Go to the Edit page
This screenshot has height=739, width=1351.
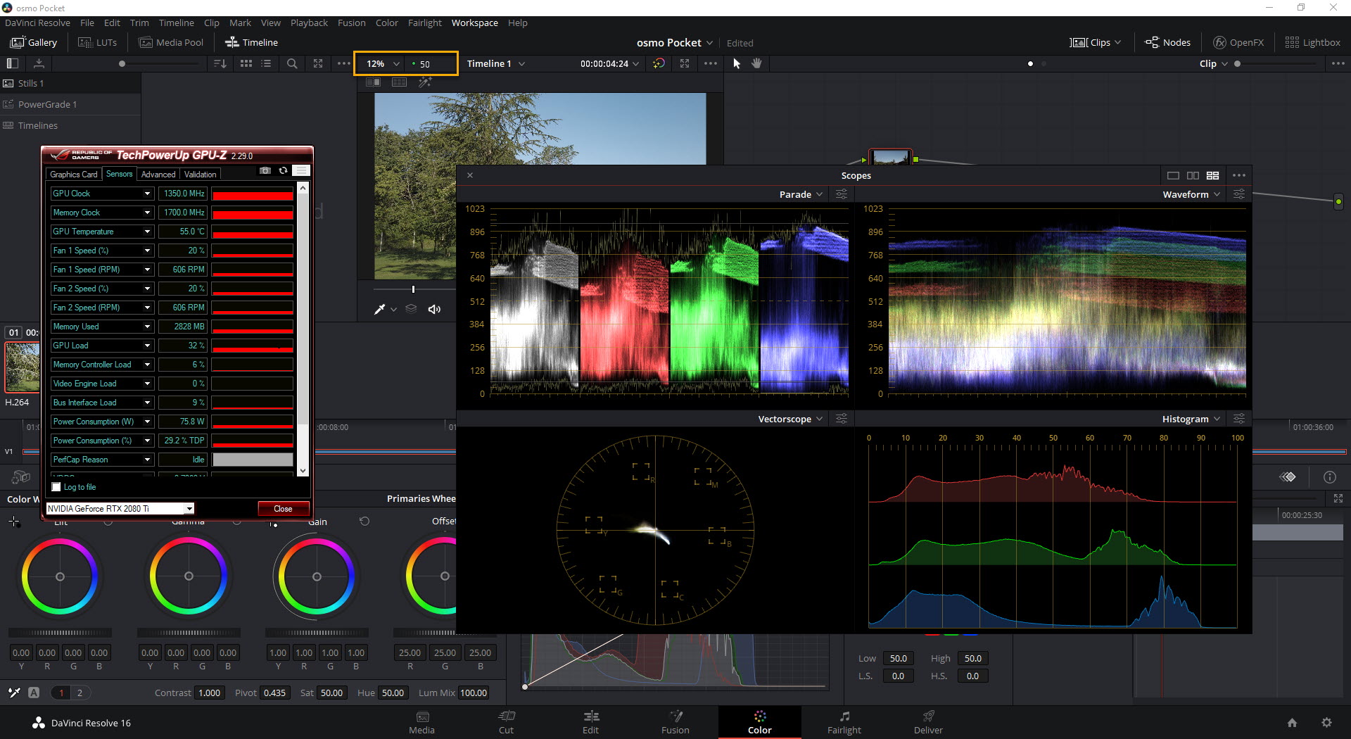pyautogui.click(x=590, y=723)
